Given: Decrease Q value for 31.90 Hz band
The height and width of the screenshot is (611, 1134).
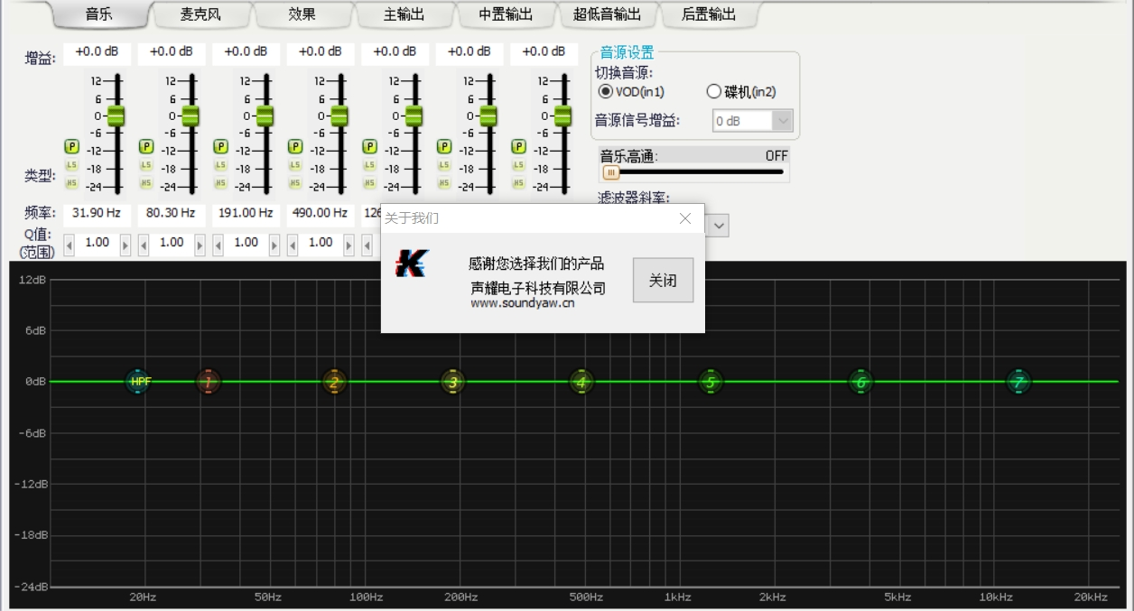Looking at the screenshot, I should [69, 245].
